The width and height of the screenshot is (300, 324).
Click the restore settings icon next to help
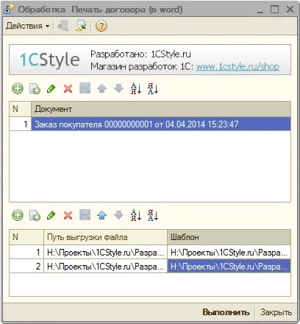81,26
